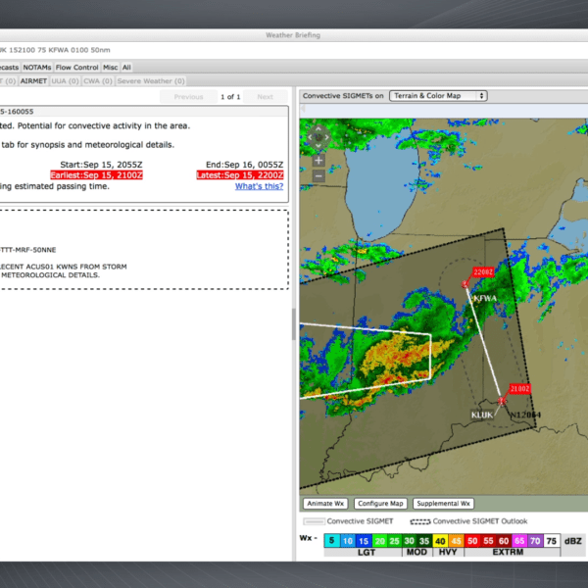
Task: Collapse map panel using left arrow
Action: click(x=303, y=109)
